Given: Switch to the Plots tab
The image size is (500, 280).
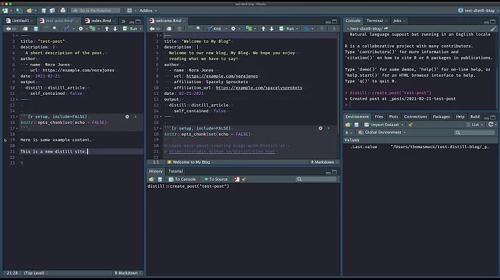Looking at the screenshot, I should pyautogui.click(x=394, y=116).
